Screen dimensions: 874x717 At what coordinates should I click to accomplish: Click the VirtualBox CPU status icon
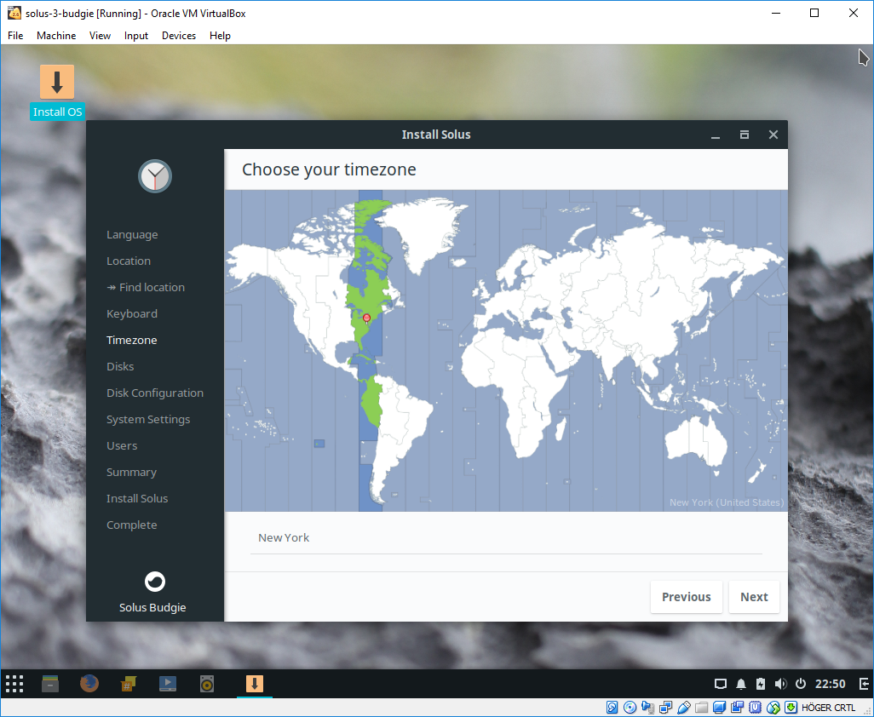point(755,708)
